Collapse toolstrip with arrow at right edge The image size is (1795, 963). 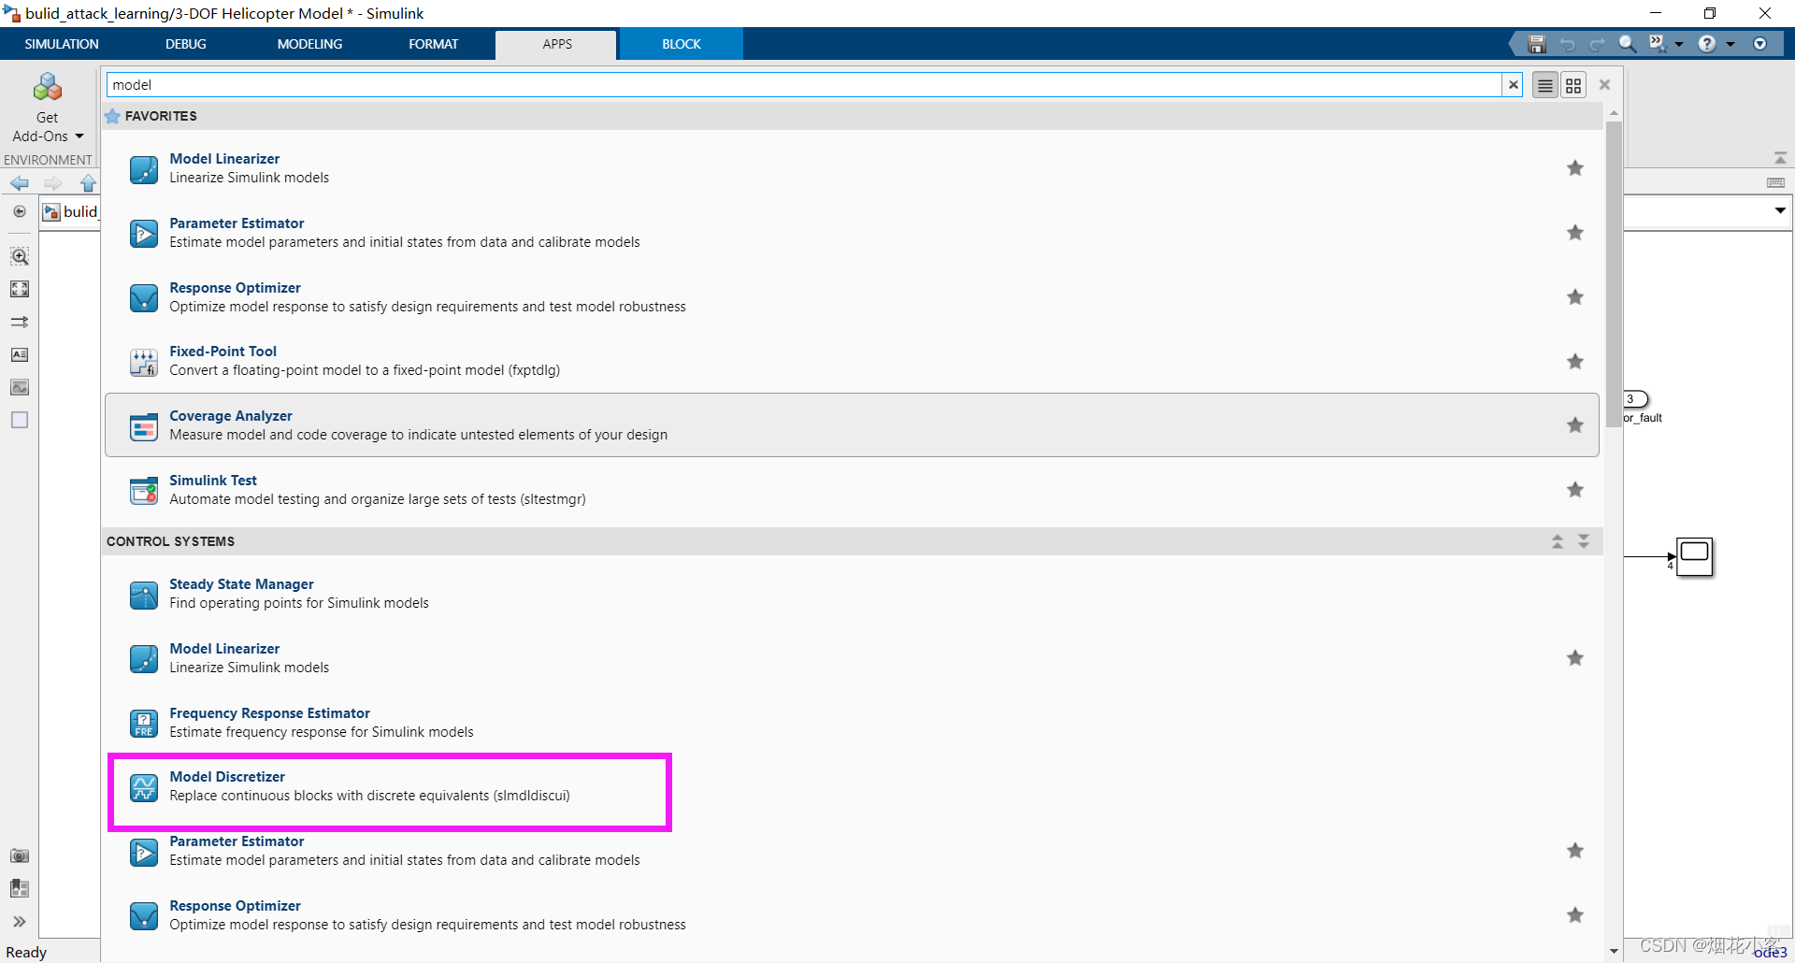1780,158
